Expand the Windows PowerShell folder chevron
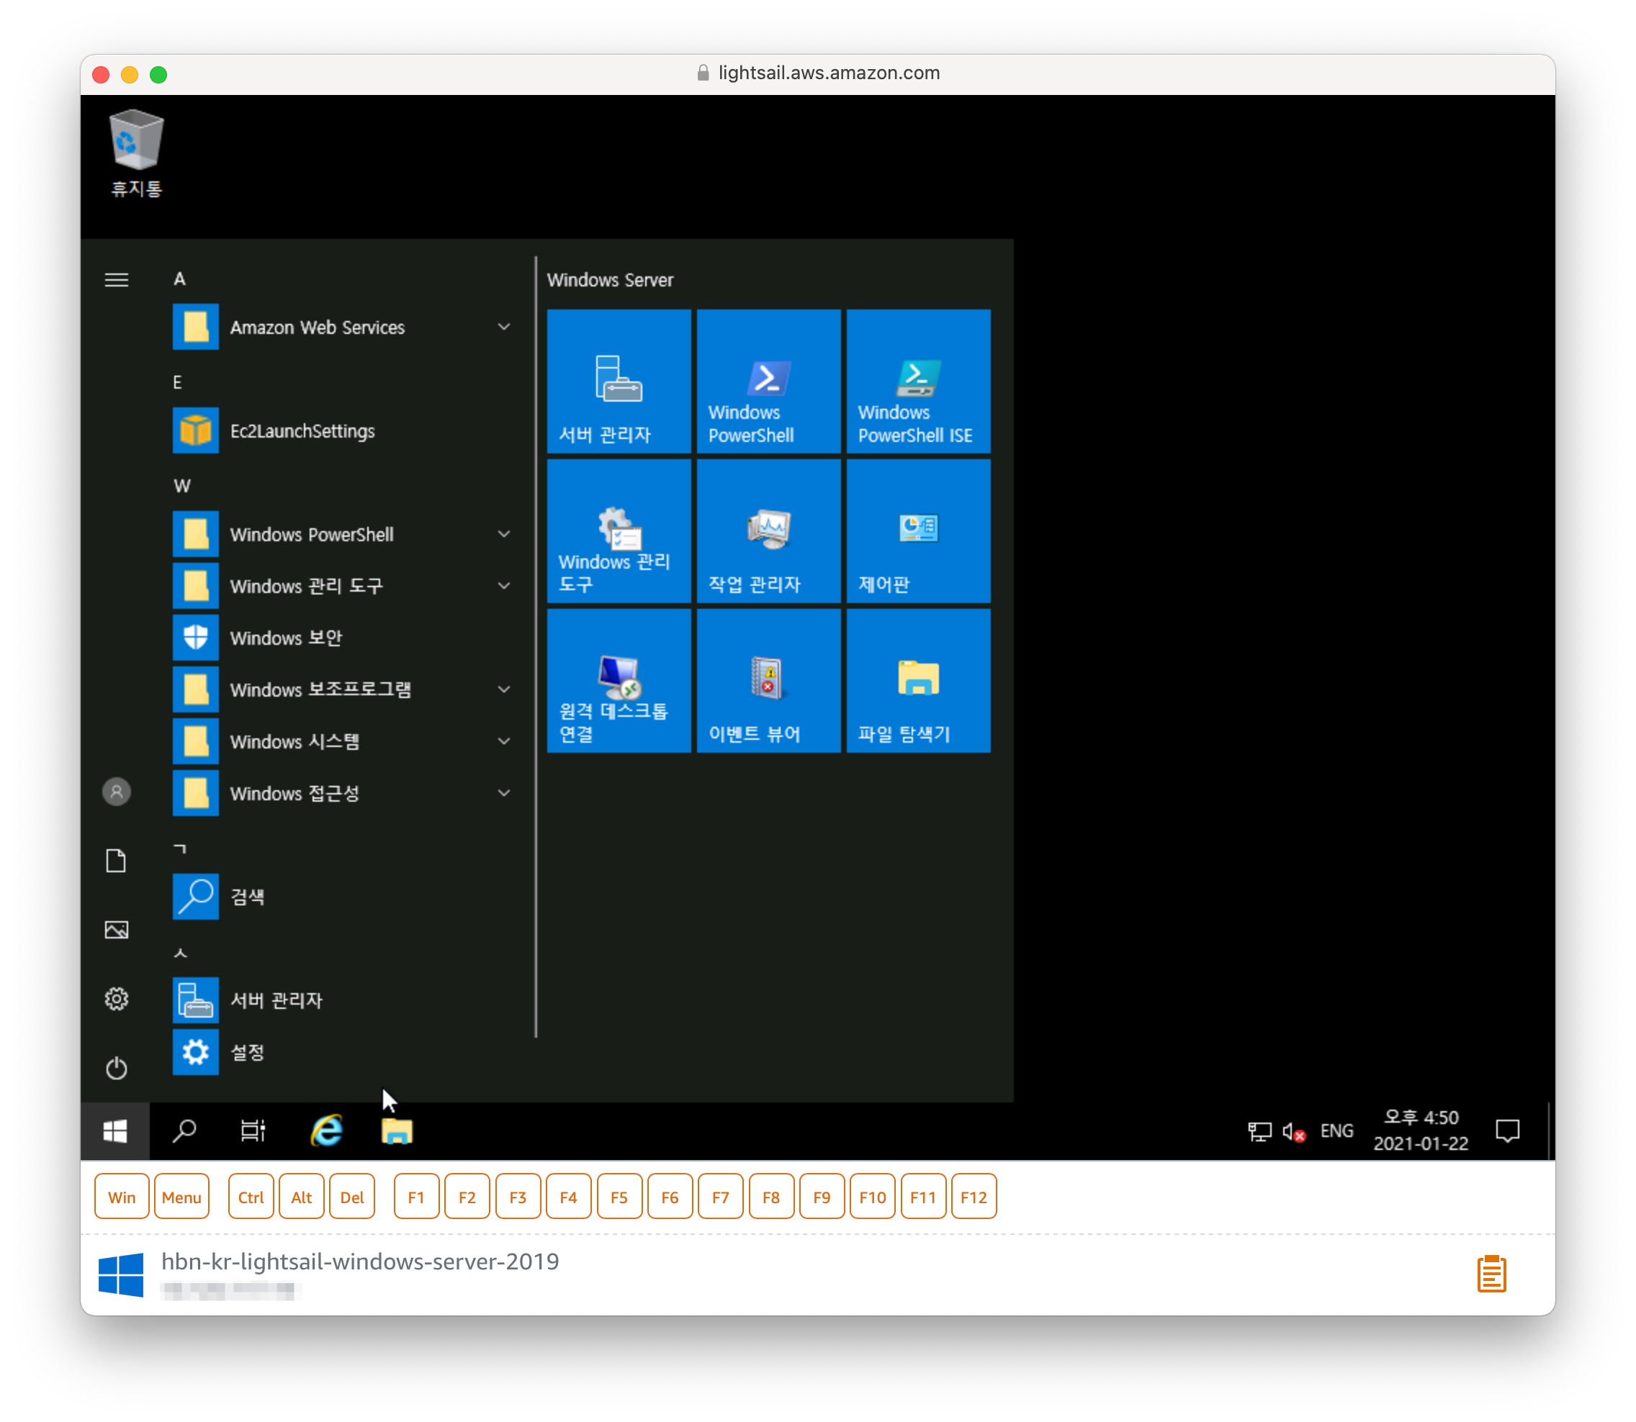Viewport: 1636px width, 1422px height. tap(503, 534)
